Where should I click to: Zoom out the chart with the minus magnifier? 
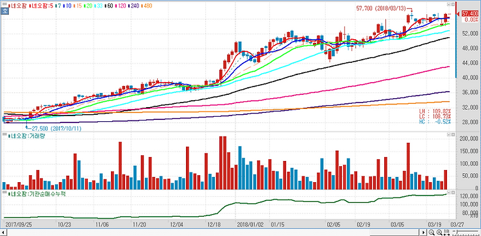tap(432, 233)
